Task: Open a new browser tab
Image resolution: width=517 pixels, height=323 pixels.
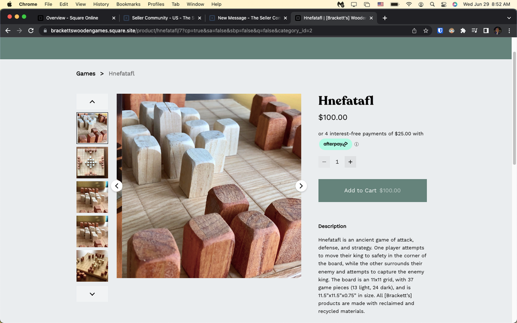Action: point(385,18)
